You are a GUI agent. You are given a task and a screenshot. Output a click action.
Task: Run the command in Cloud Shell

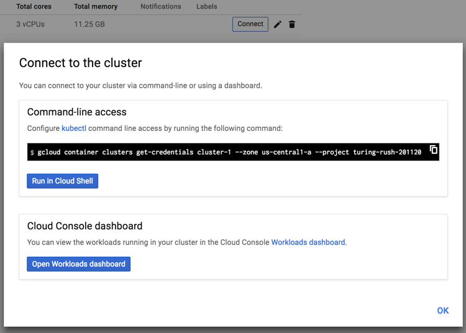(x=62, y=181)
